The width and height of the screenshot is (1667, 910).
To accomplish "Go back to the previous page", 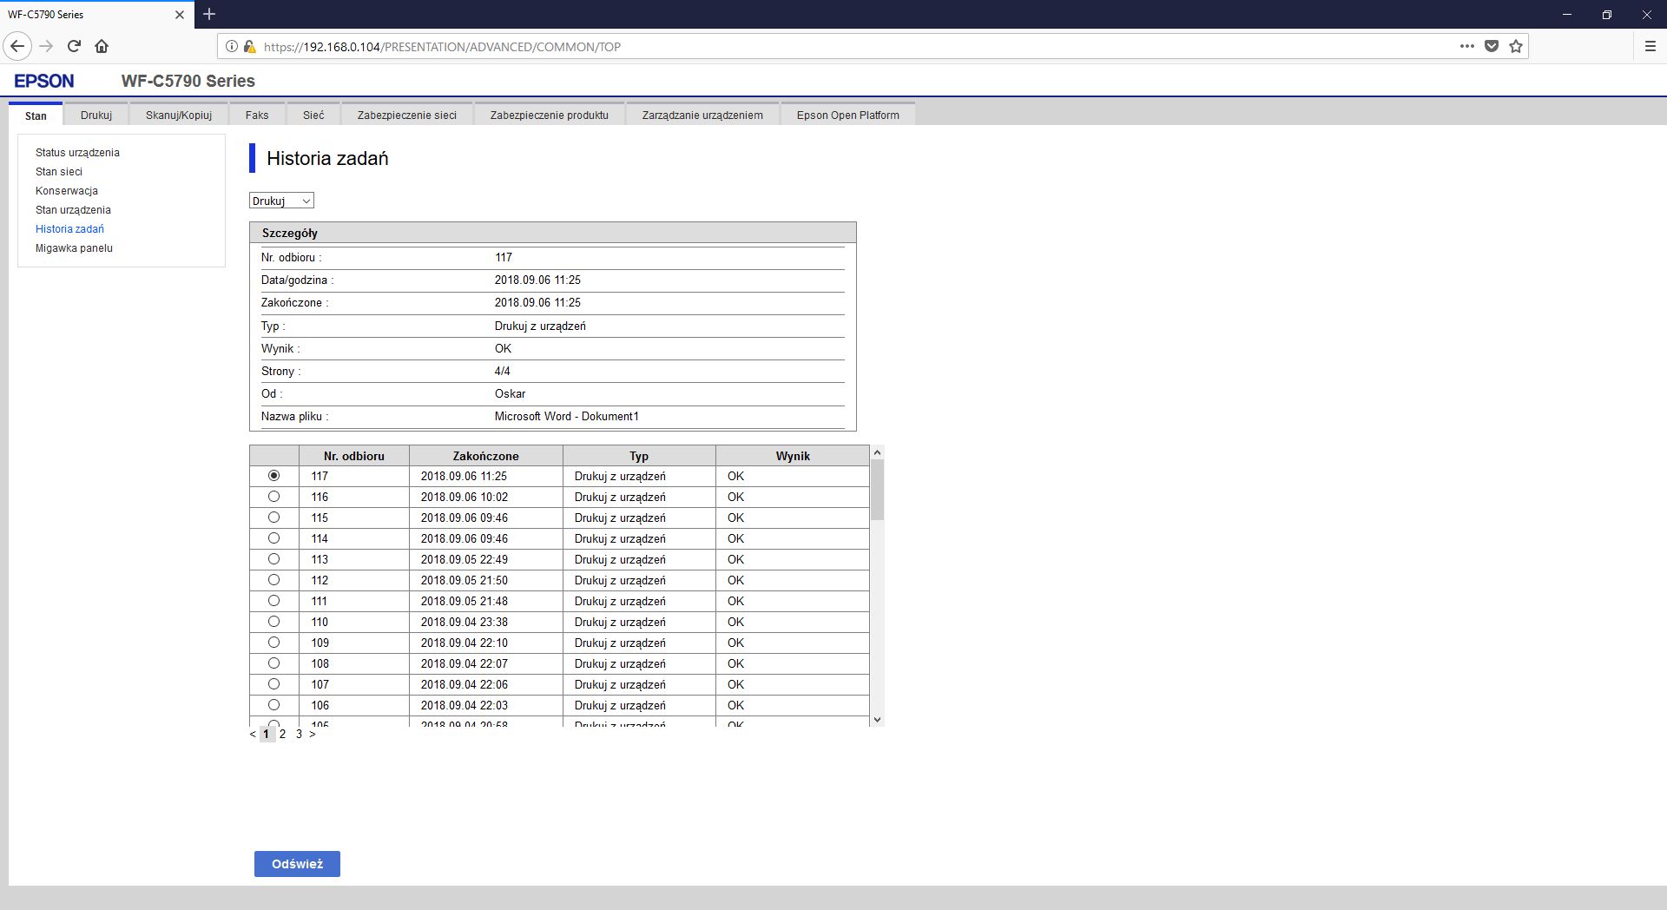I will (17, 46).
